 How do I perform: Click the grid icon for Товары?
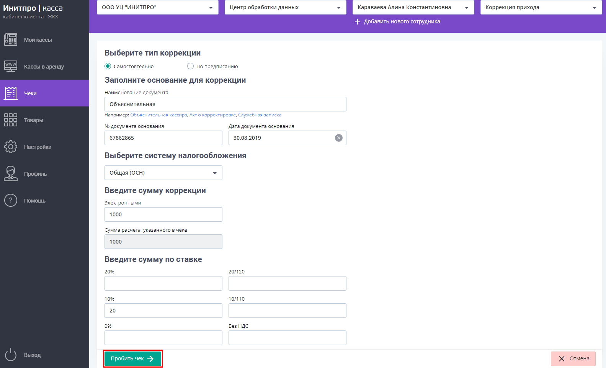(11, 120)
